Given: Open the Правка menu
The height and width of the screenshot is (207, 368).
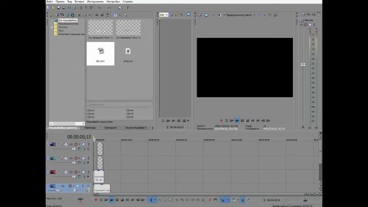Looking at the screenshot, I should (60, 1).
